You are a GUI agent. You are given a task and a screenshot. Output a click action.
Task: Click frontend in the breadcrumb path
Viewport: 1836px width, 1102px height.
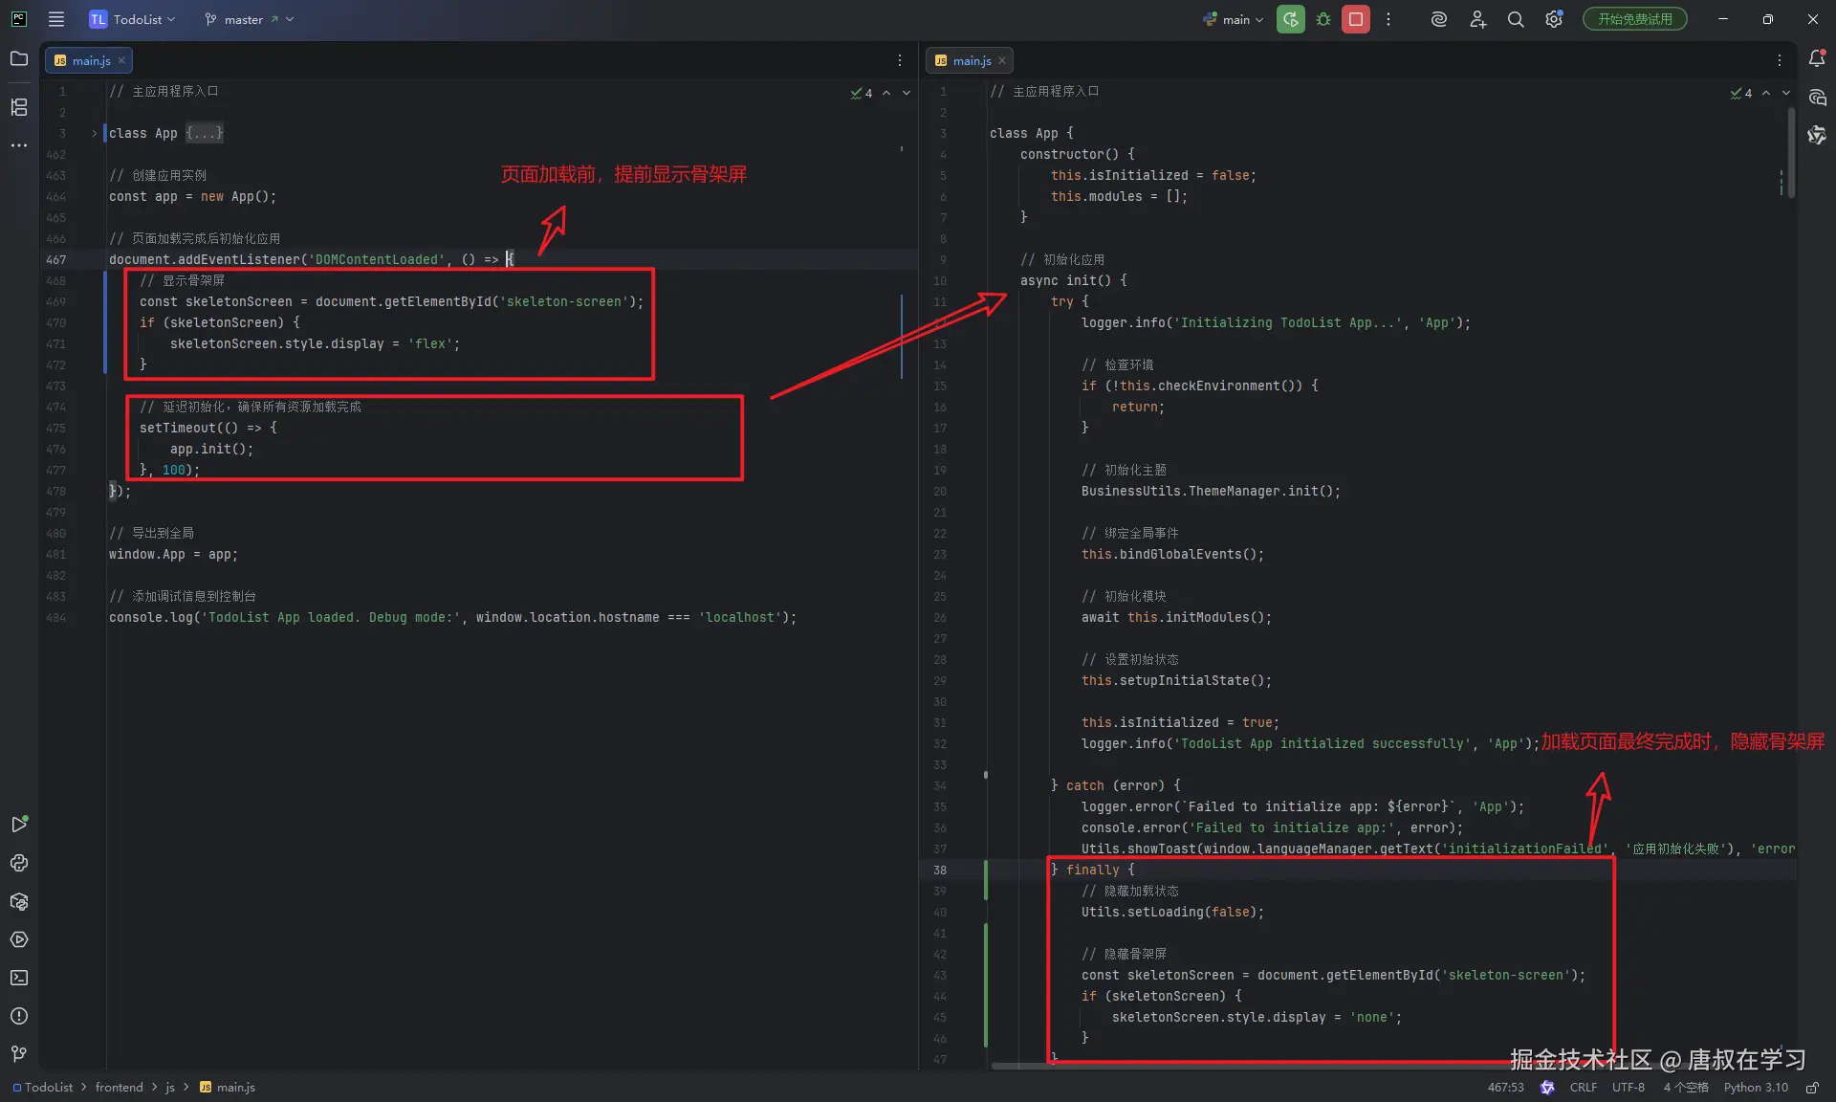(x=119, y=1088)
